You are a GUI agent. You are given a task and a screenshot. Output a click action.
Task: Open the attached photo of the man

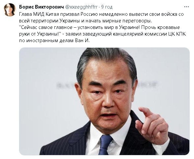(104, 101)
